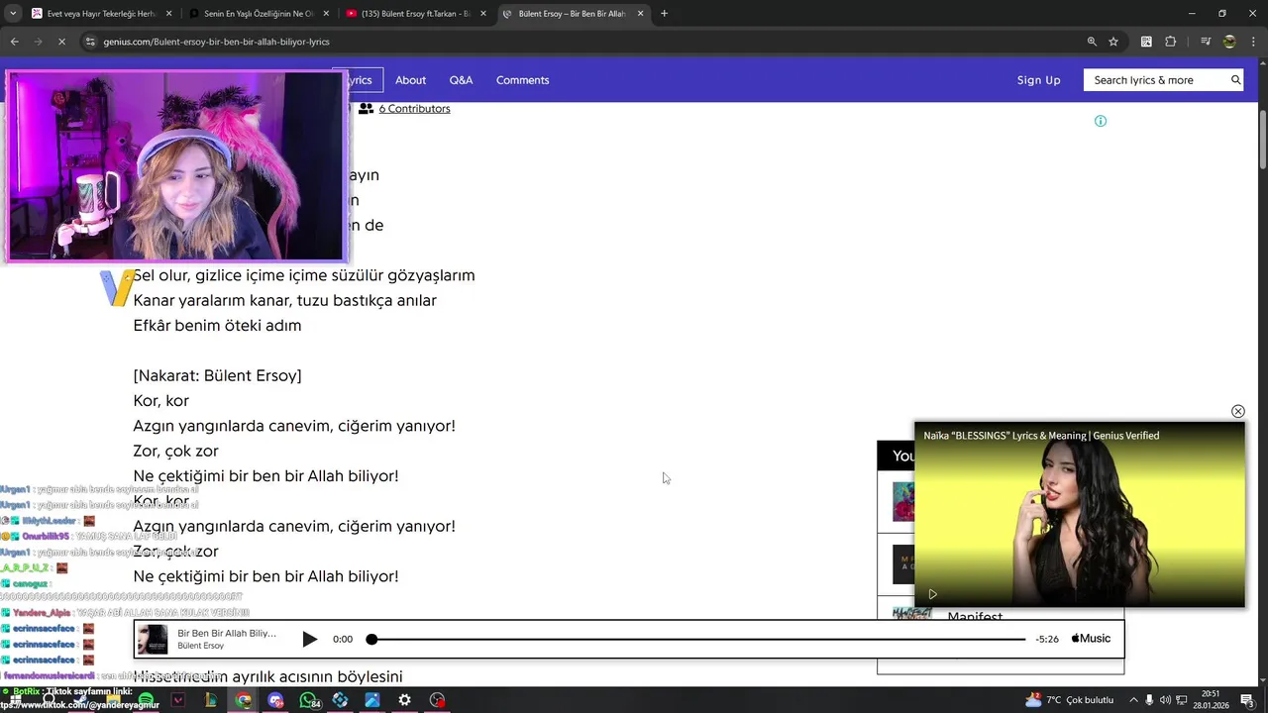Open Settings gear in the taskbar
1268x713 pixels.
point(404,700)
